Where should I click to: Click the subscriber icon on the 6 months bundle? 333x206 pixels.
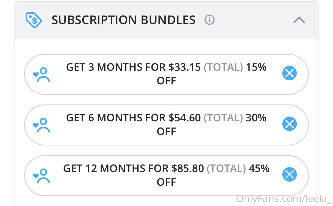point(42,125)
